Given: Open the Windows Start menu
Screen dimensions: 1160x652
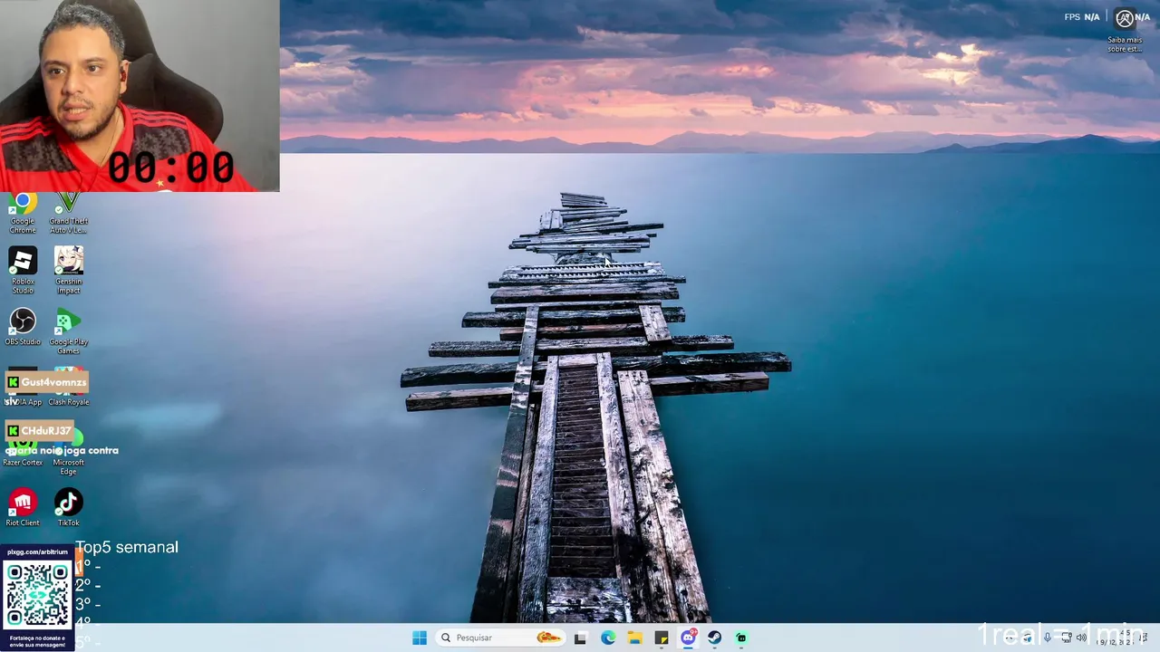Looking at the screenshot, I should point(419,638).
